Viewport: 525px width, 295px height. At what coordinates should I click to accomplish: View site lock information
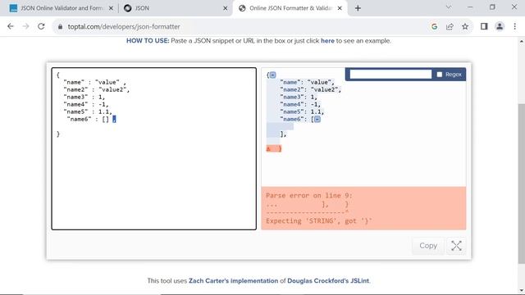click(x=60, y=26)
